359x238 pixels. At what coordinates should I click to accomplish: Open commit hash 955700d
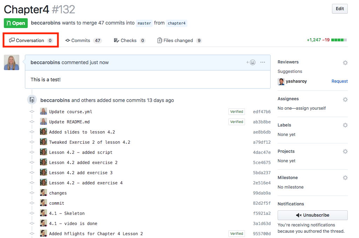pos(262,234)
